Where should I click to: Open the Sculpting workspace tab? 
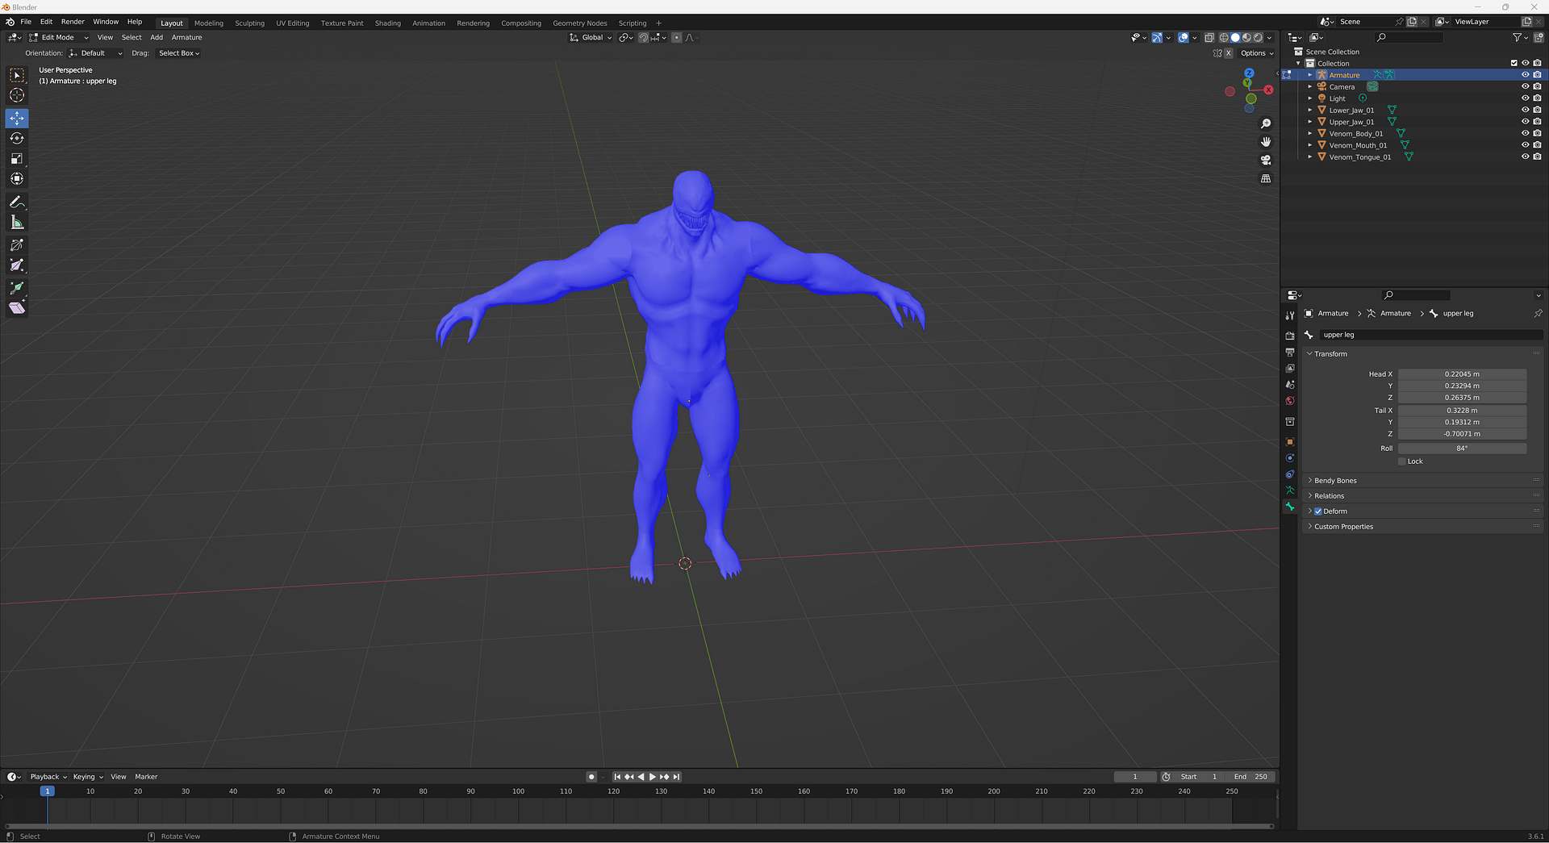(x=249, y=23)
